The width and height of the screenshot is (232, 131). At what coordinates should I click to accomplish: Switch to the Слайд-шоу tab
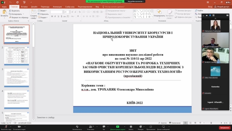pyautogui.click(x=70, y=7)
